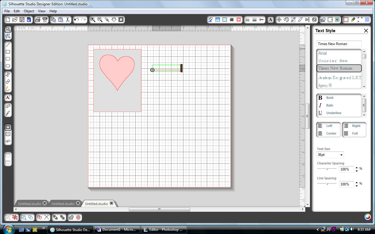Open the View menu
The width and height of the screenshot is (375, 234).
tap(42, 11)
